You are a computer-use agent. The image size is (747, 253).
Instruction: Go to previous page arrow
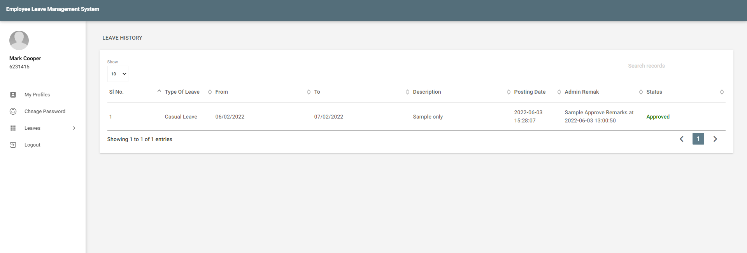[x=682, y=139]
